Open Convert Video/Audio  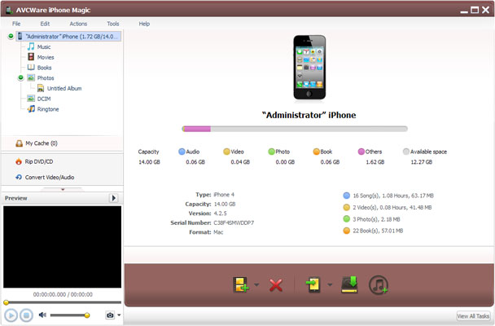pos(50,178)
